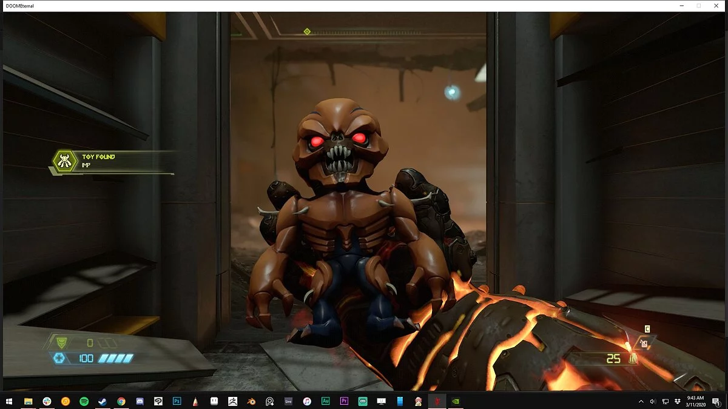Click the health value 100
Viewport: 728px width, 409px height.
pos(86,358)
